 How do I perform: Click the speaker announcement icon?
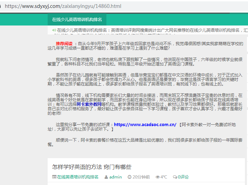coord(54,30)
